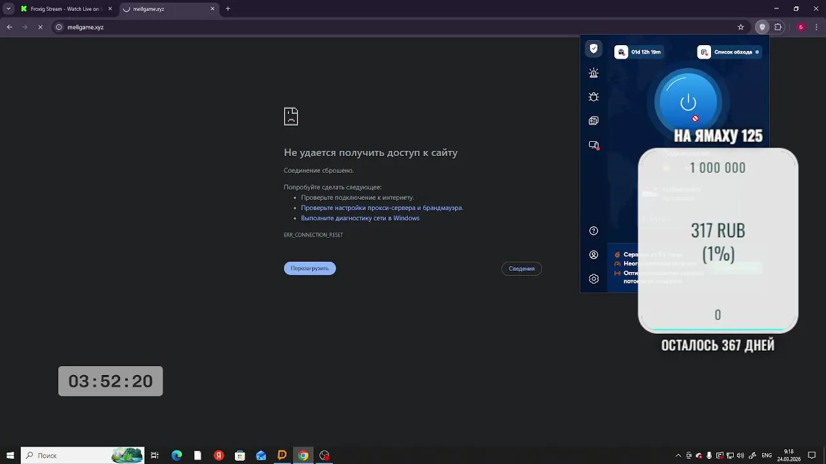Open the devices icon in VPN sidebar
Viewport: 826px width, 464px height.
[594, 145]
